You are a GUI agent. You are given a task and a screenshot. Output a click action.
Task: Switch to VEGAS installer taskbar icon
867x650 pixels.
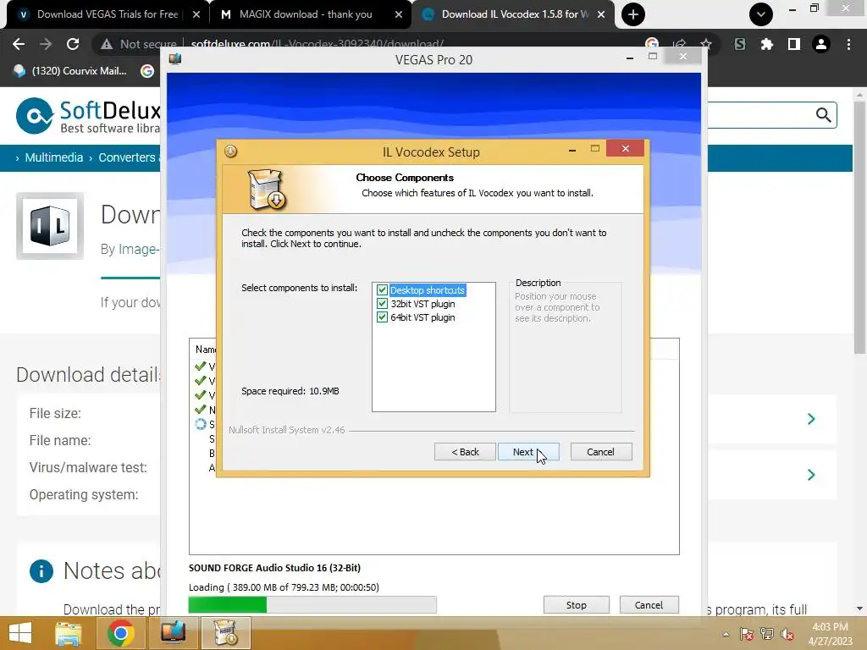click(x=173, y=632)
